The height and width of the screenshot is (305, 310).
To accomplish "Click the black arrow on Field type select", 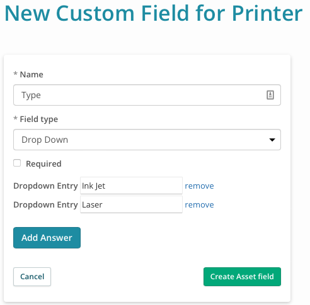I will pos(272,140).
